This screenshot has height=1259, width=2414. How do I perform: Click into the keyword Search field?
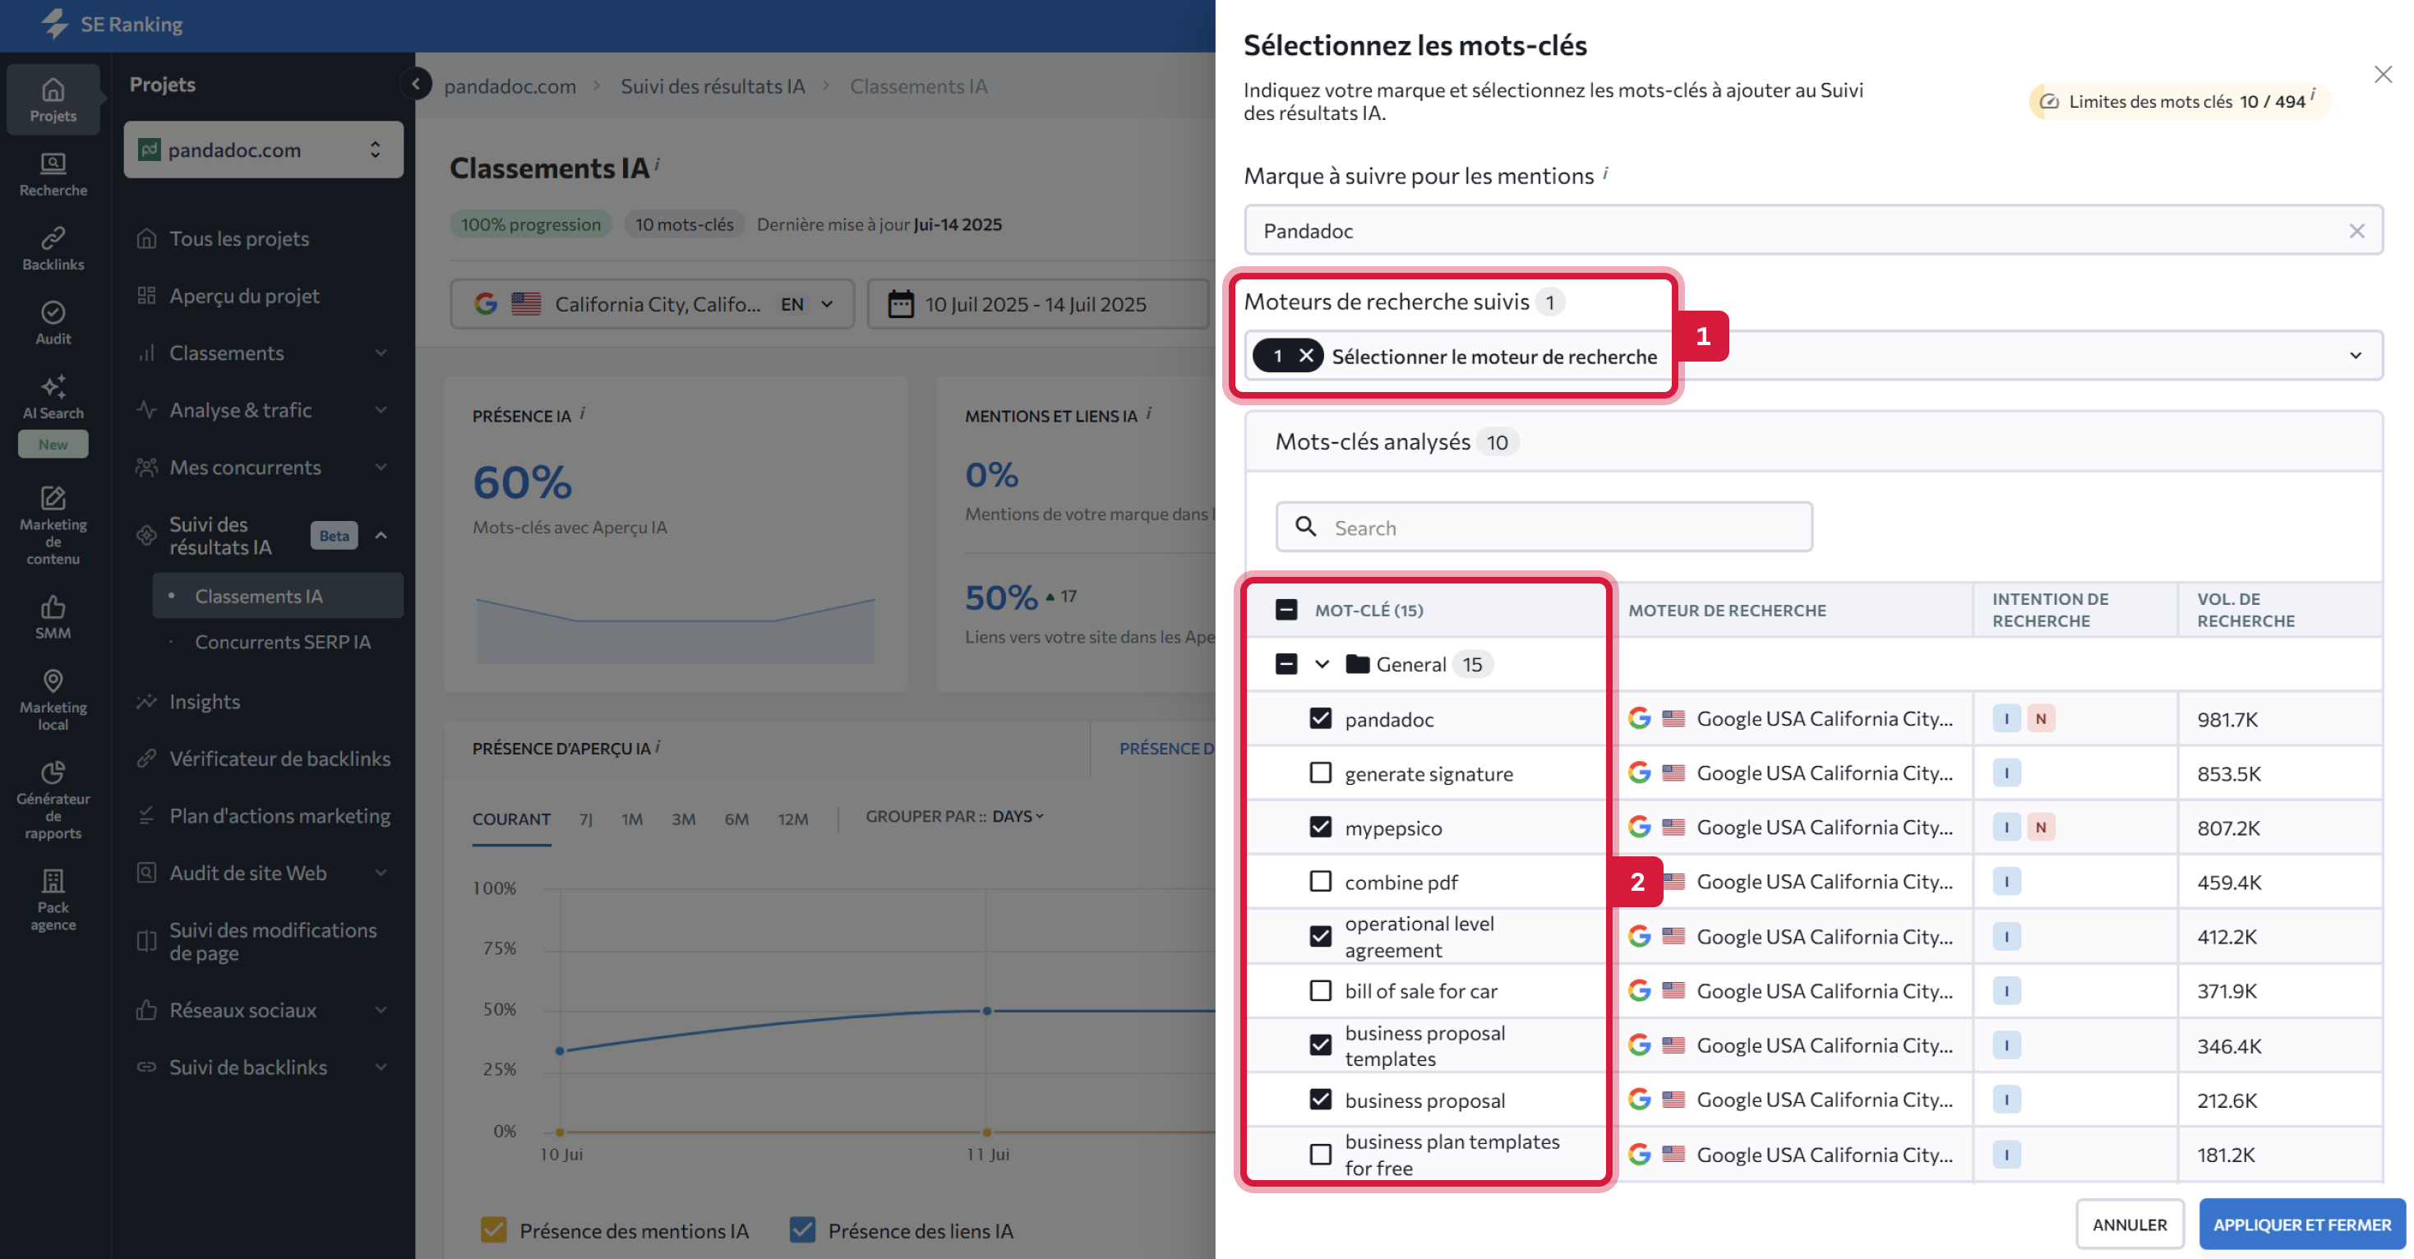(1544, 527)
